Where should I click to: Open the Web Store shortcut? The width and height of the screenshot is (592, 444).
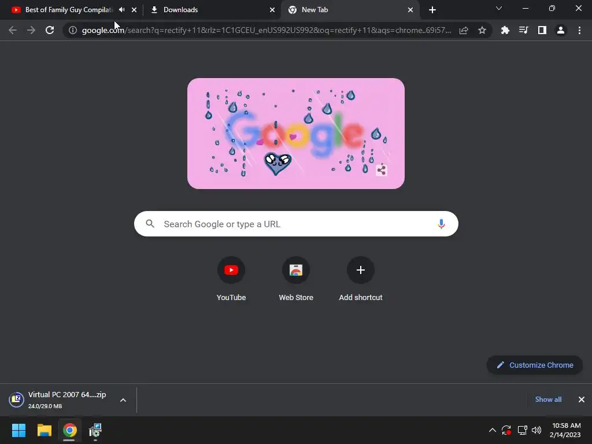(296, 279)
